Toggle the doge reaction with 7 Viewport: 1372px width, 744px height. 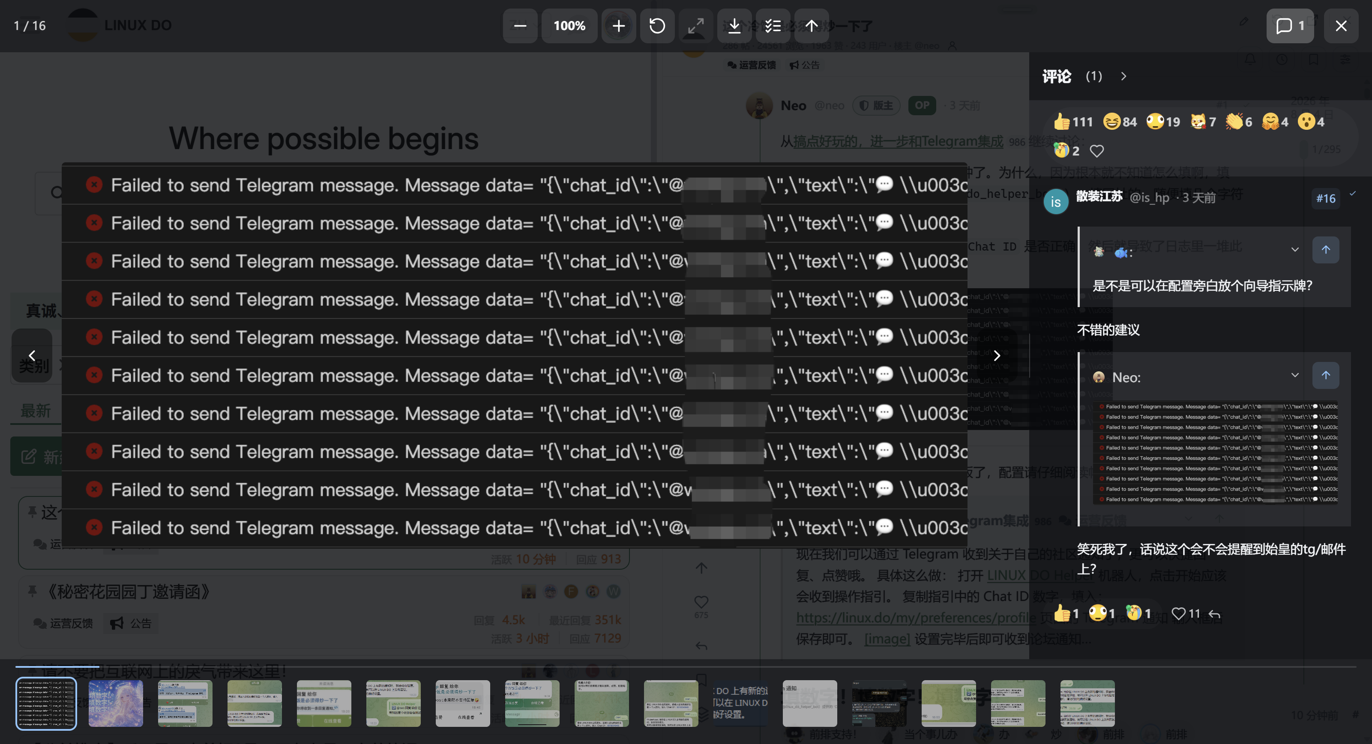[1203, 122]
